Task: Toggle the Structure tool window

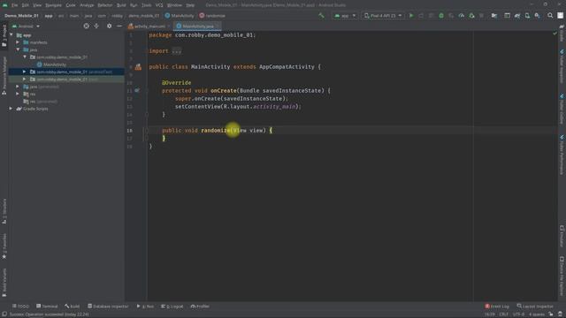Action: pyautogui.click(x=4, y=212)
